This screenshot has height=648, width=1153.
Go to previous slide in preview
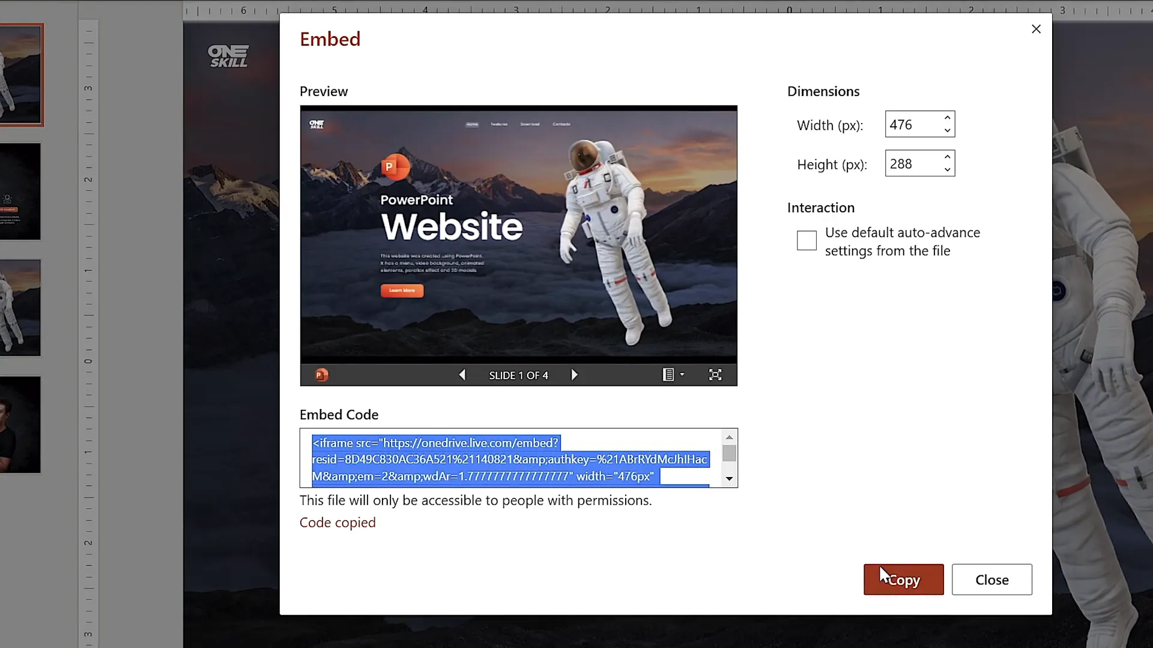click(462, 375)
